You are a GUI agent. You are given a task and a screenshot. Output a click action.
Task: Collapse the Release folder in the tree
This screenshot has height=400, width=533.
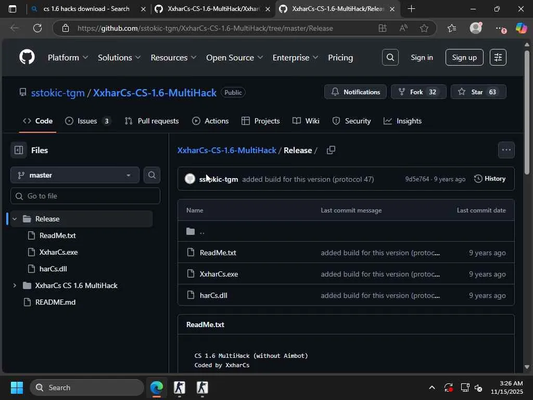pos(15,219)
